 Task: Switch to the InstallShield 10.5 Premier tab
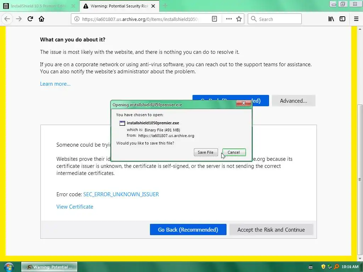[x=38, y=6]
